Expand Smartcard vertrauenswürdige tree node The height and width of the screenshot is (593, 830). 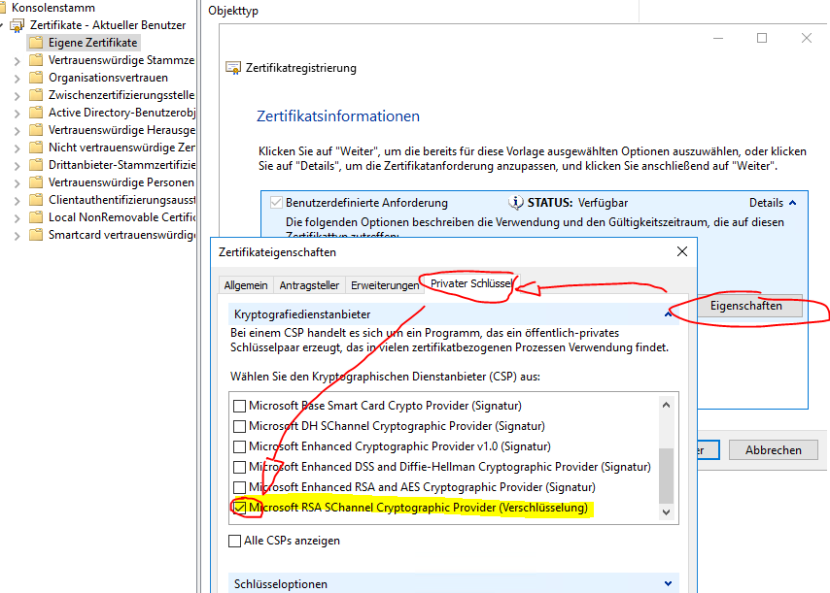pos(17,235)
